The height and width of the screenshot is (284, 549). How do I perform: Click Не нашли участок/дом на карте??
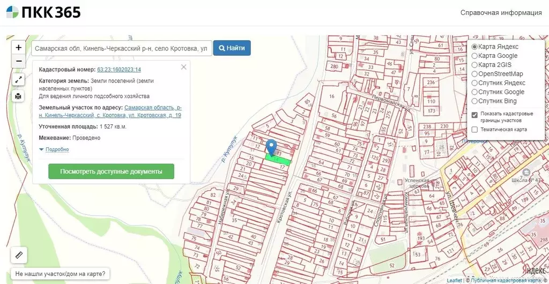(60, 274)
